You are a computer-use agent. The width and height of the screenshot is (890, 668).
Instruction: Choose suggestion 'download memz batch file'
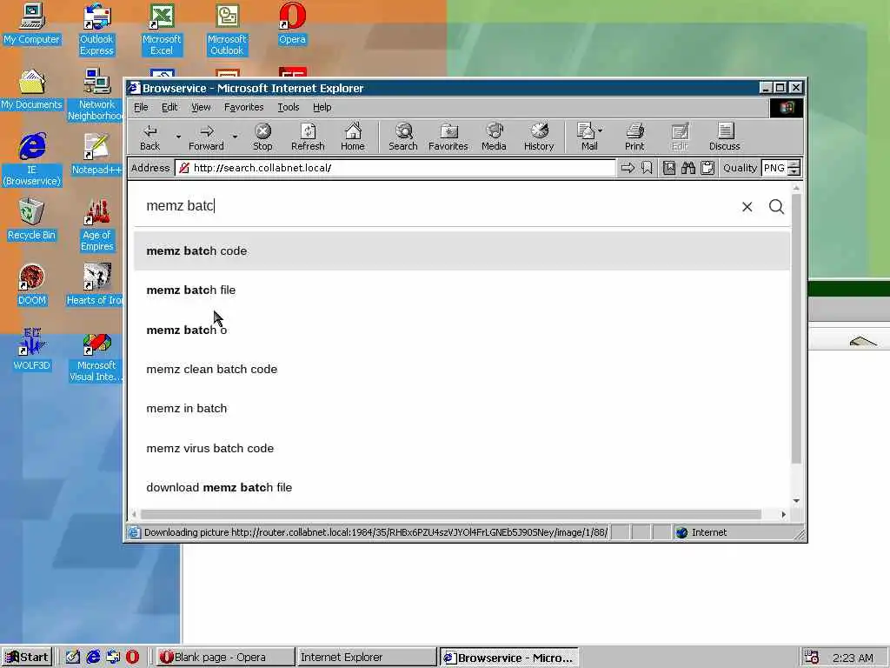point(462,487)
